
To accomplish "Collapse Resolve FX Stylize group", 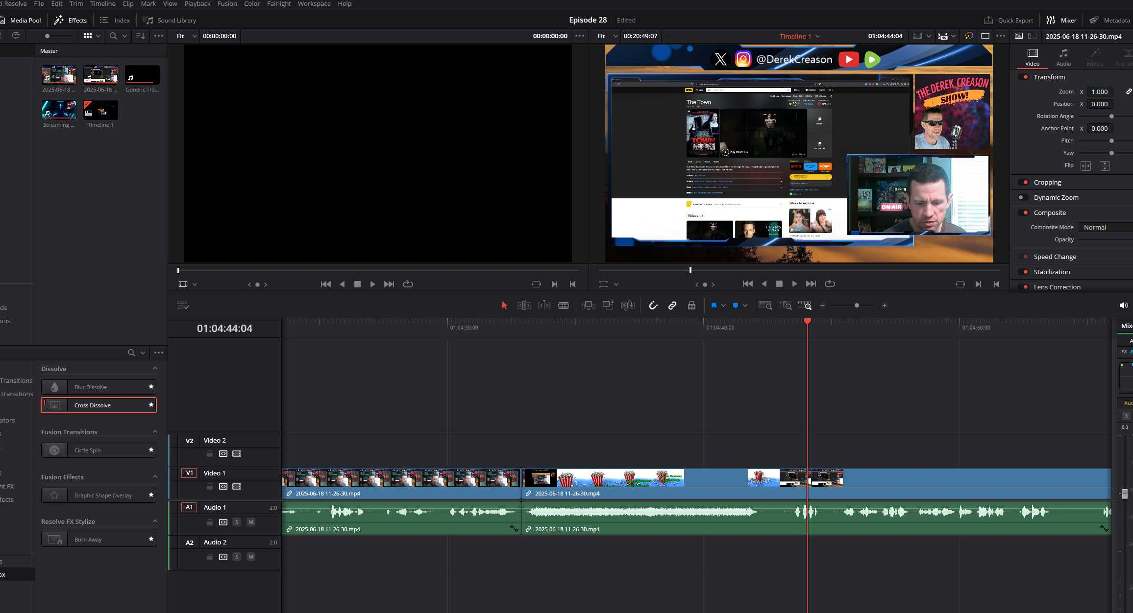I will pyautogui.click(x=155, y=521).
